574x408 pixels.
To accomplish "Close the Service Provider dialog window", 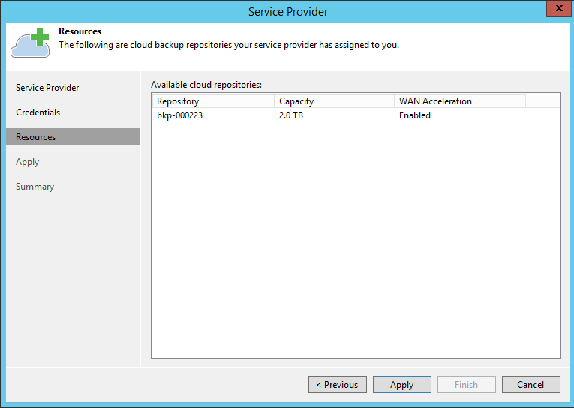I will click(x=559, y=8).
